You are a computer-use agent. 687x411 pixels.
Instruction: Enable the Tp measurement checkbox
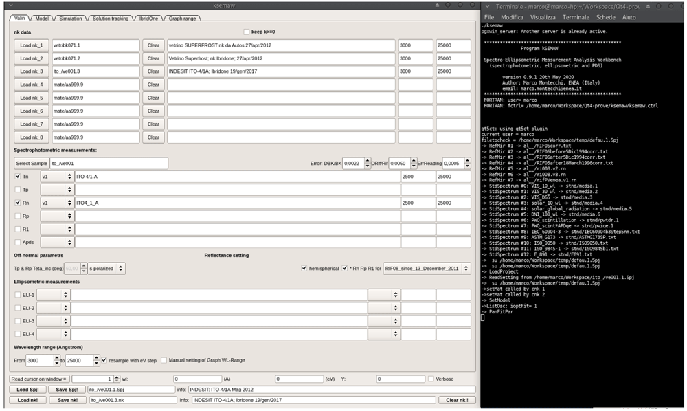pyautogui.click(x=18, y=190)
